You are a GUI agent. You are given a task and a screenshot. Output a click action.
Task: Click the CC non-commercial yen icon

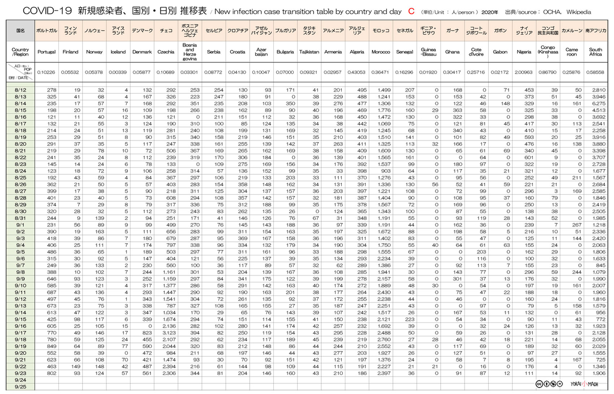click(553, 384)
